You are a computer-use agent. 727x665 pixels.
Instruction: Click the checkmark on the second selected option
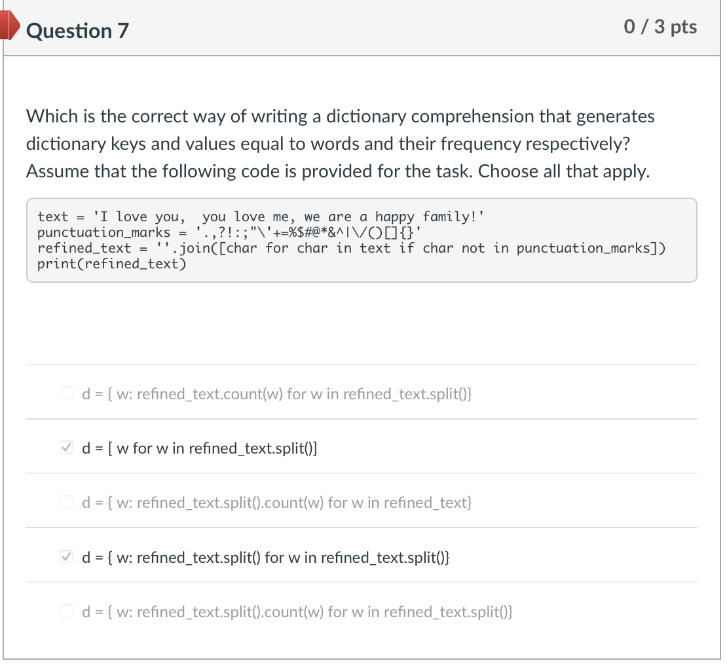[x=66, y=448]
